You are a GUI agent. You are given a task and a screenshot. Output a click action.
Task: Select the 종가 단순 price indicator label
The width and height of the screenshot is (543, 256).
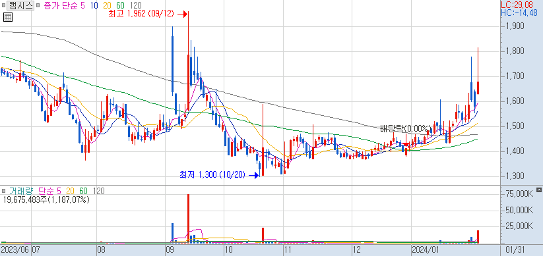61,5
